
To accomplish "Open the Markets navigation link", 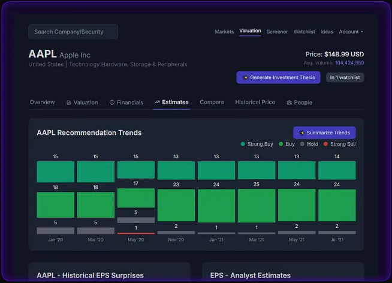I will click(224, 32).
